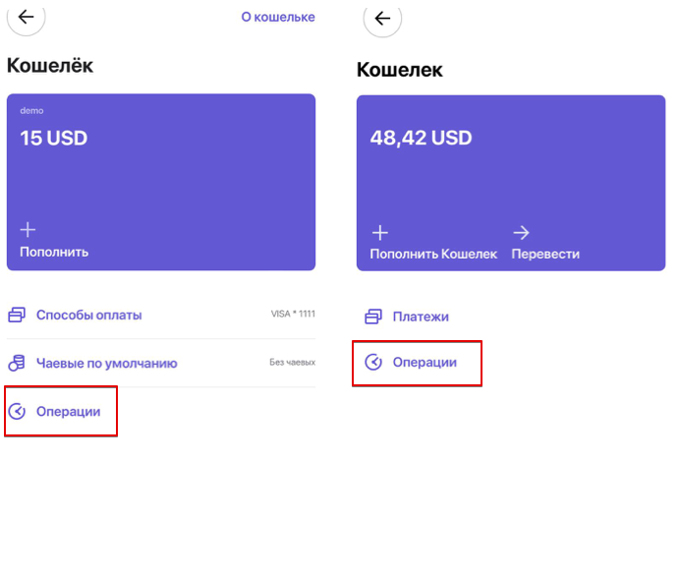
Task: Tap the plus icon above "Пополнить" on 15 USD card
Action: click(28, 230)
